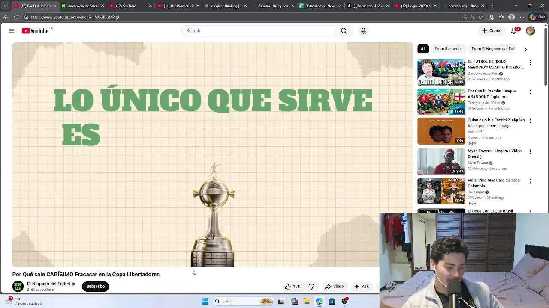This screenshot has width=549, height=308.
Task: Switch to futmob - Búsqueda browser tab
Action: (272, 6)
